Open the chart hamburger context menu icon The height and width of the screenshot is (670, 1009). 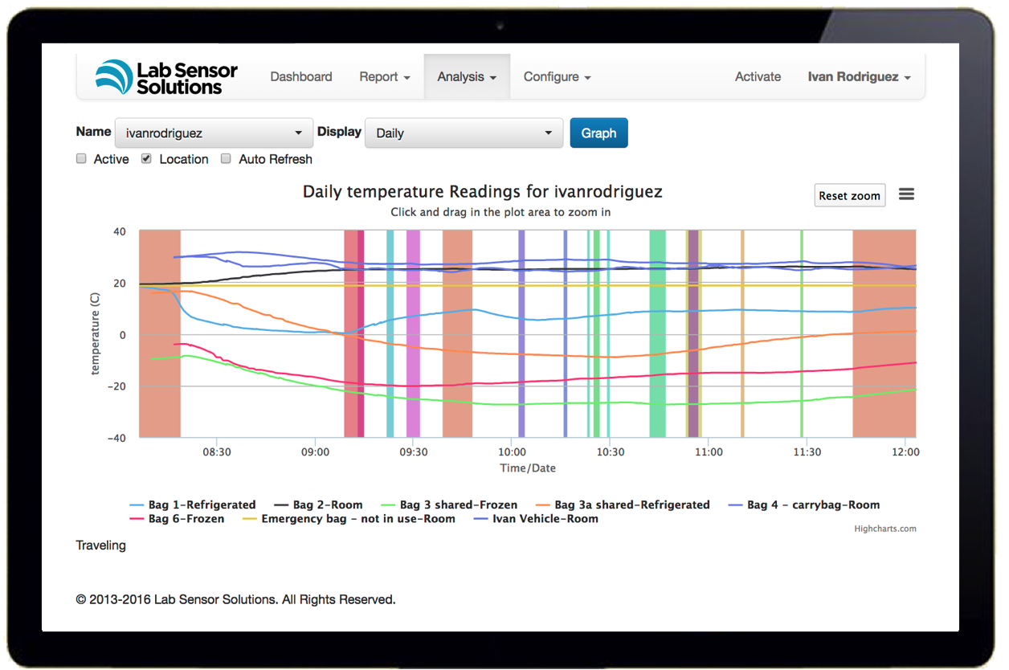[x=906, y=194]
